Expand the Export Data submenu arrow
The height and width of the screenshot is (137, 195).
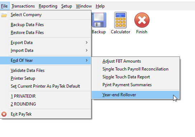click(x=86, y=43)
